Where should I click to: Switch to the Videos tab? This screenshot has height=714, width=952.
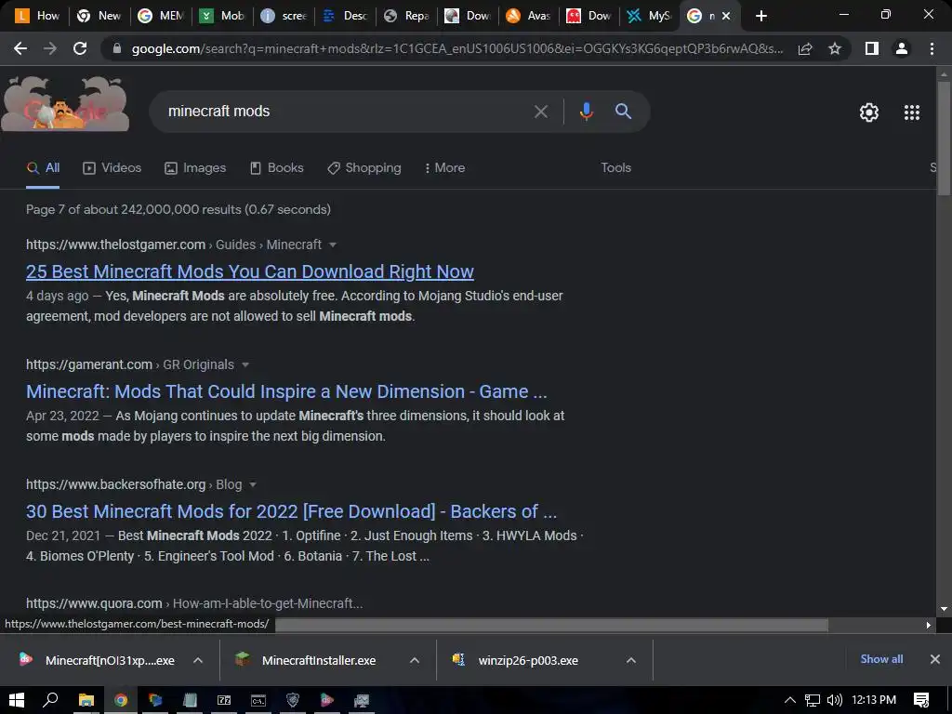(112, 167)
